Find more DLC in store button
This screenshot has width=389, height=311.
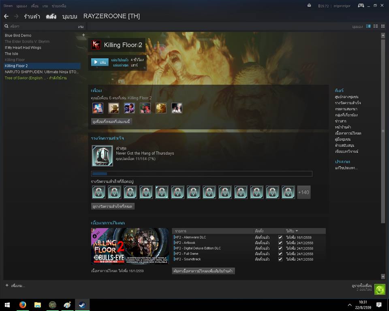[203, 271]
